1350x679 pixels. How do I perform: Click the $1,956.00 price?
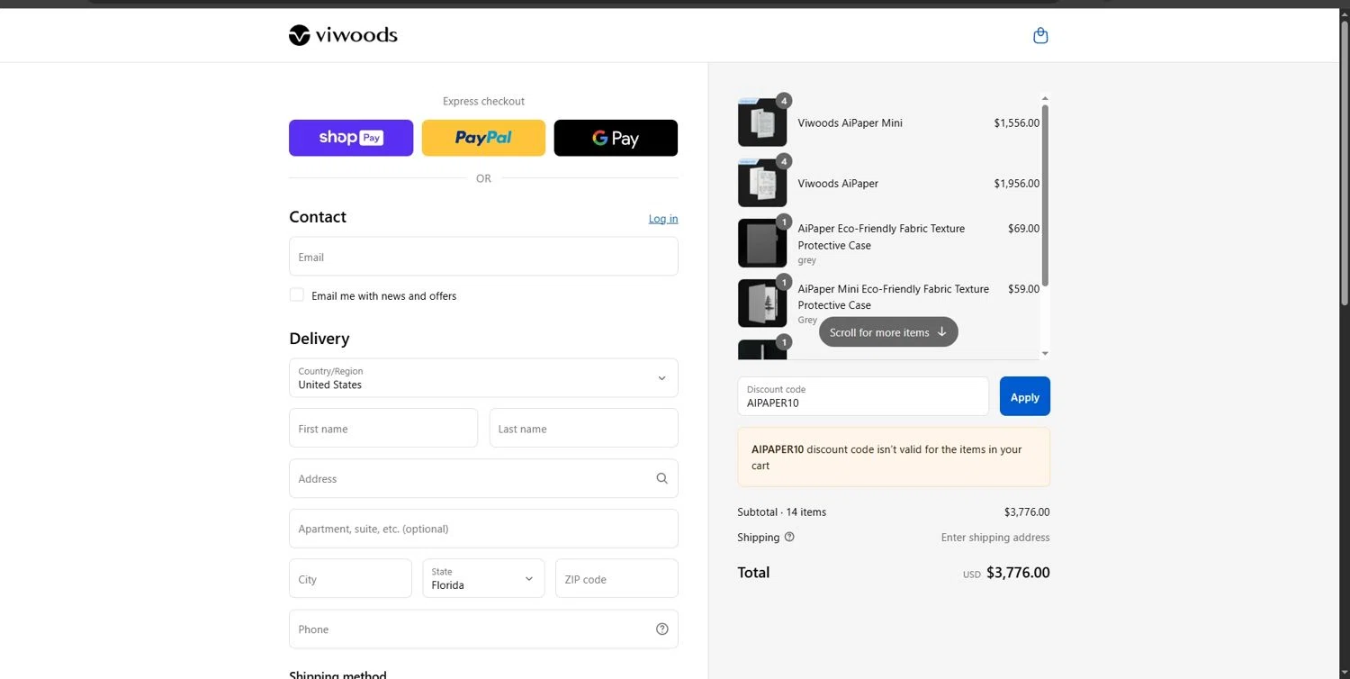pos(1016,184)
